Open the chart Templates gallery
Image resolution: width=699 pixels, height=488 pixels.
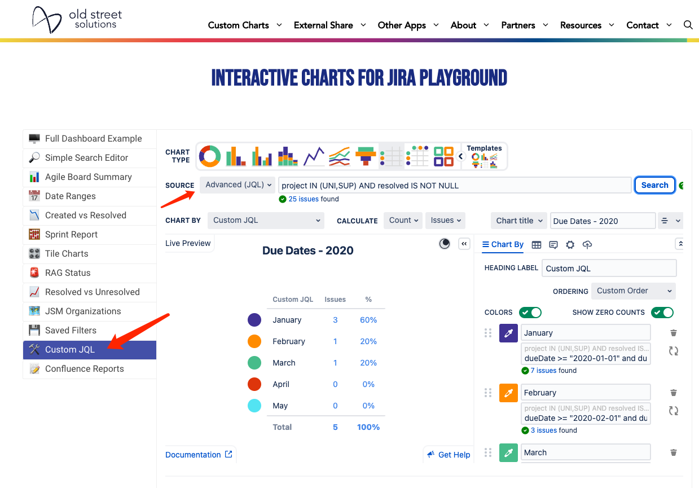(484, 156)
